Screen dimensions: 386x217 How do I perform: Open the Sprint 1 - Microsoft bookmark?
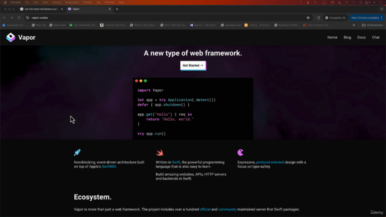204,25
